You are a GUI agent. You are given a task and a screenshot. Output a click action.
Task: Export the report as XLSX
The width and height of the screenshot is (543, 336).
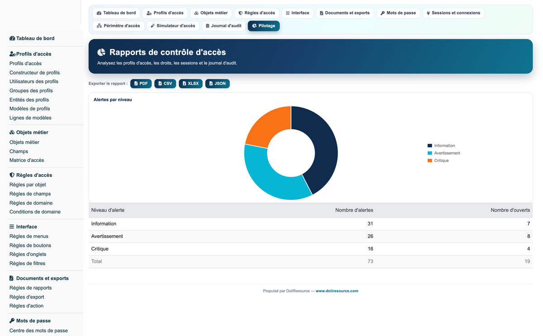[191, 84]
